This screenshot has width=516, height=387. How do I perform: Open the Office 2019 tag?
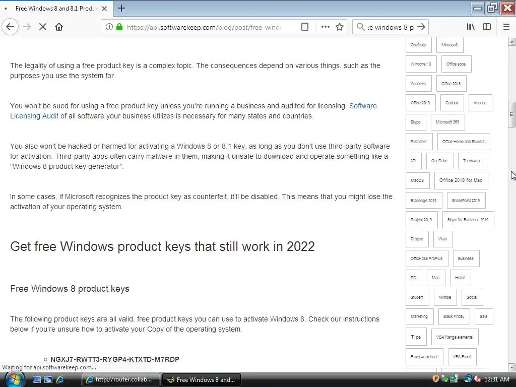click(x=421, y=103)
